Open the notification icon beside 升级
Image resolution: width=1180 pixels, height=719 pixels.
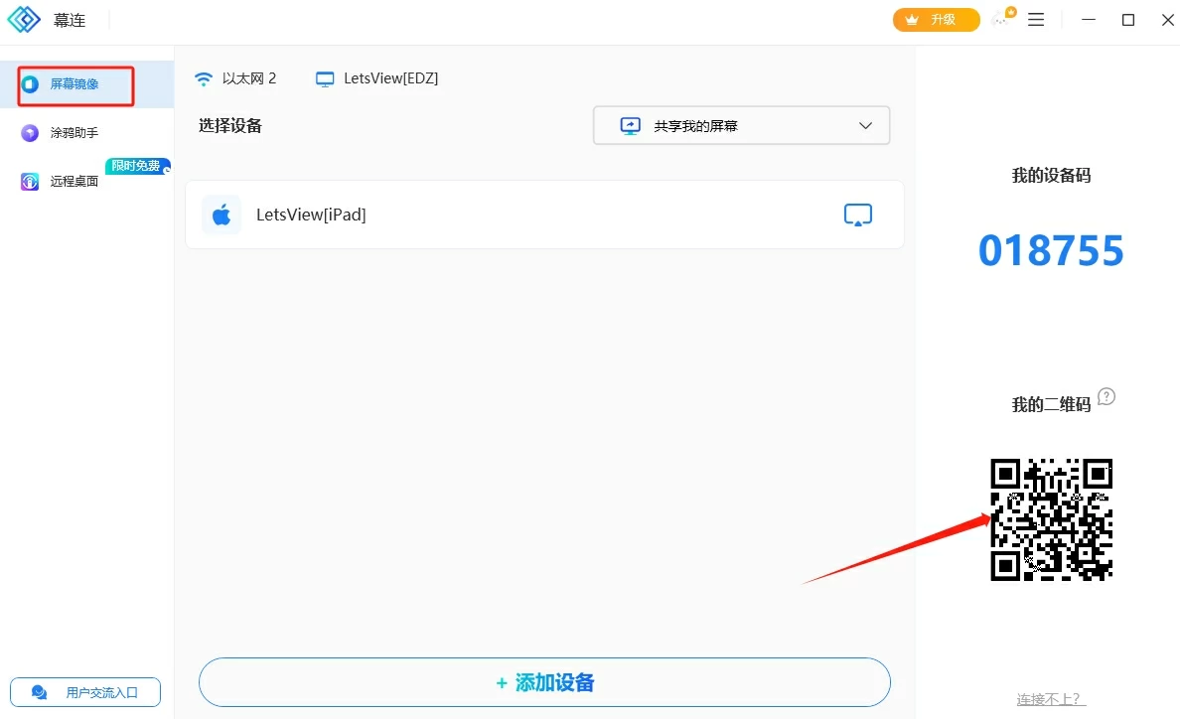click(x=1004, y=18)
